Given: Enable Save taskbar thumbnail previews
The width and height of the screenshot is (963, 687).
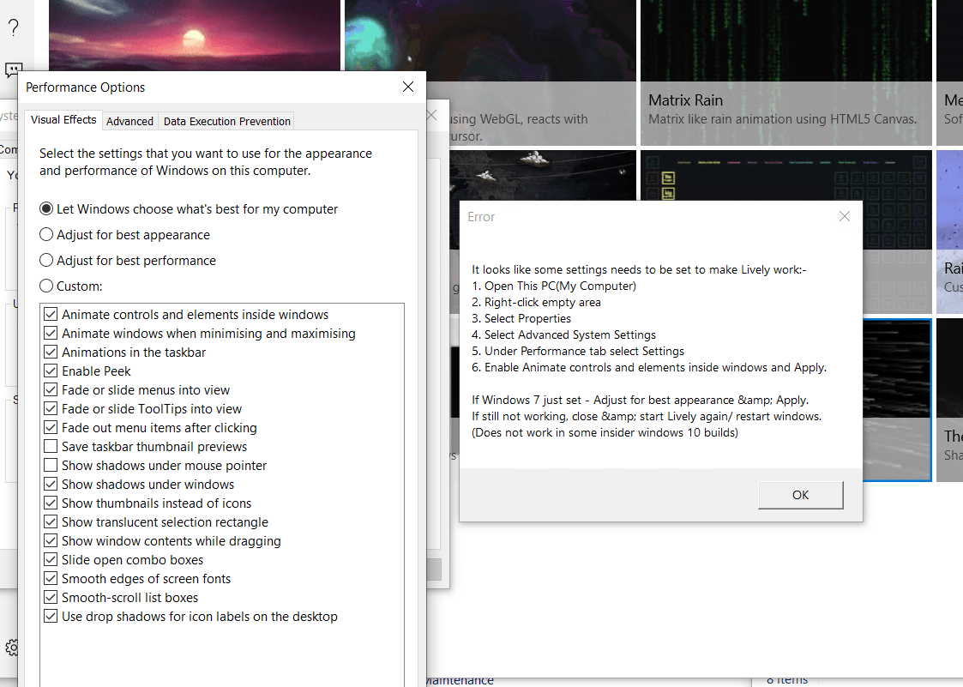Looking at the screenshot, I should click(51, 447).
